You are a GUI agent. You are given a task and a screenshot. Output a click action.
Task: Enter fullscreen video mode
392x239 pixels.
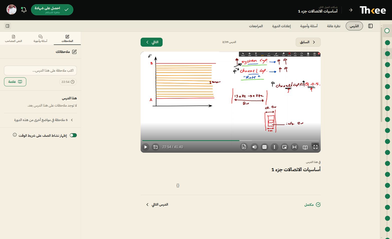pyautogui.click(x=315, y=147)
